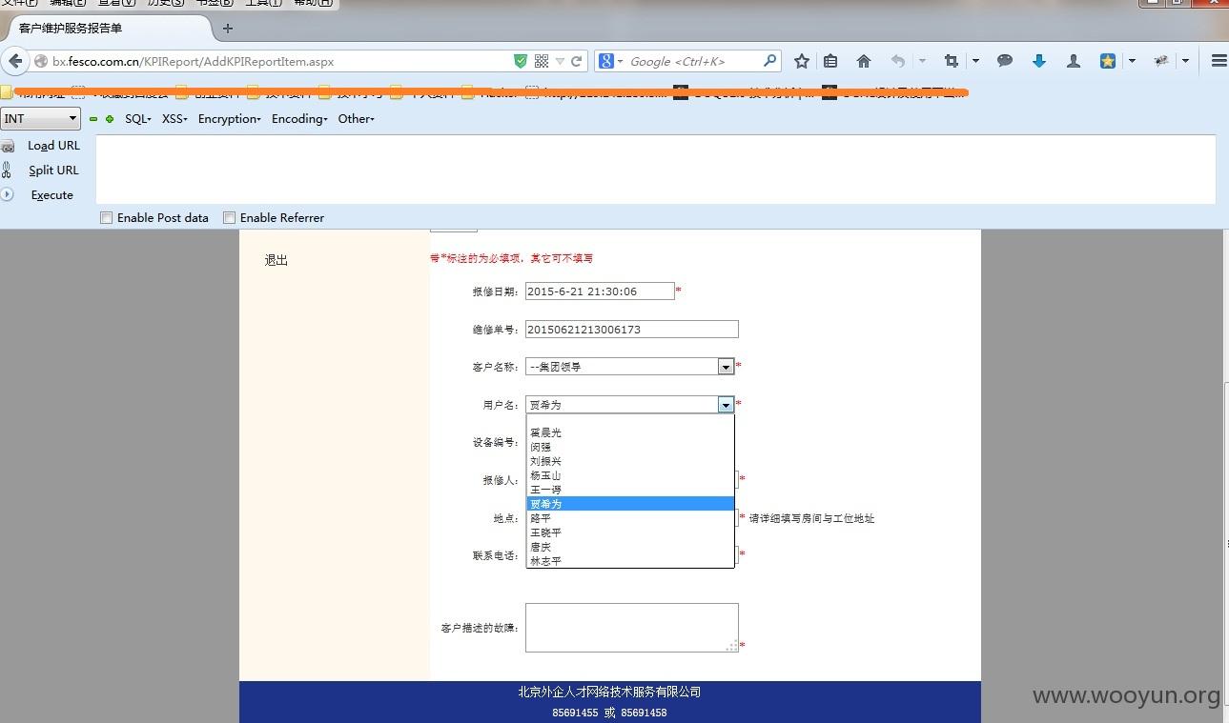Click into 维修单号 number field

(632, 330)
